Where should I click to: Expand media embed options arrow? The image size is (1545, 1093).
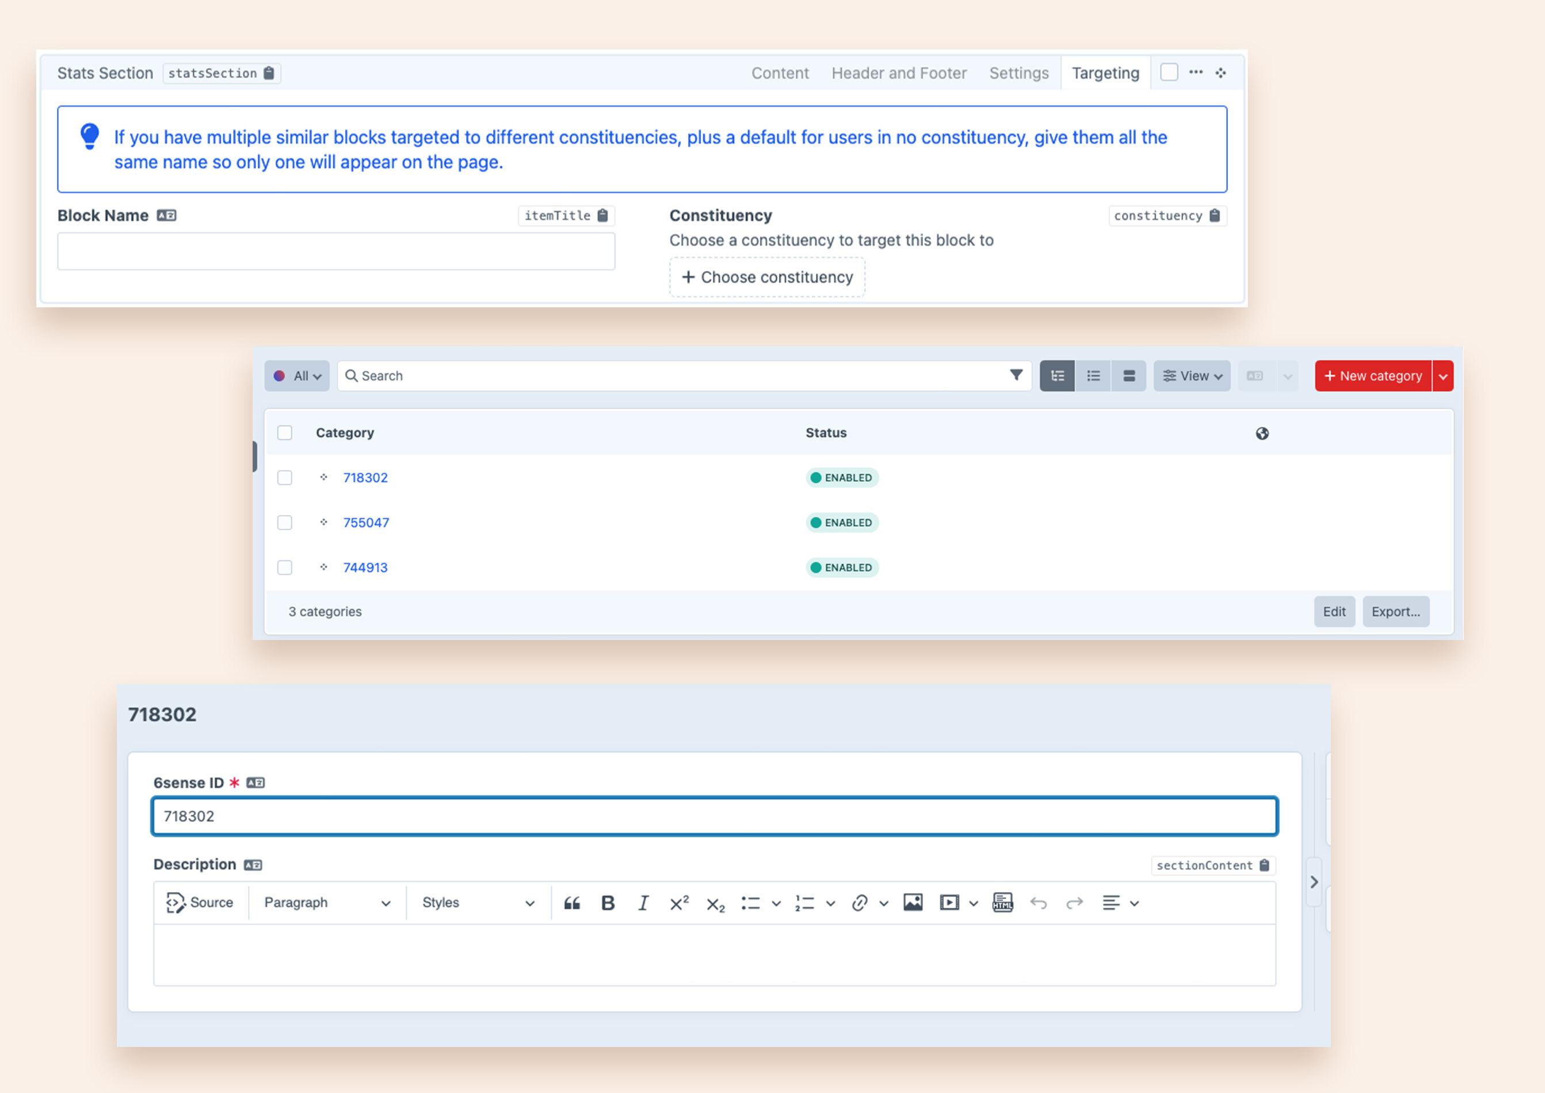click(x=973, y=903)
